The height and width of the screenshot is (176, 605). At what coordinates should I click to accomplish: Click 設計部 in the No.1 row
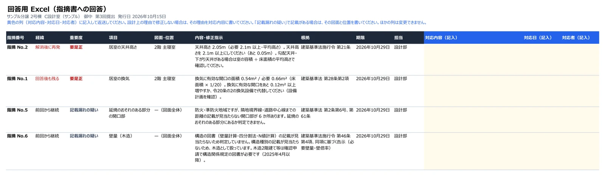point(400,79)
